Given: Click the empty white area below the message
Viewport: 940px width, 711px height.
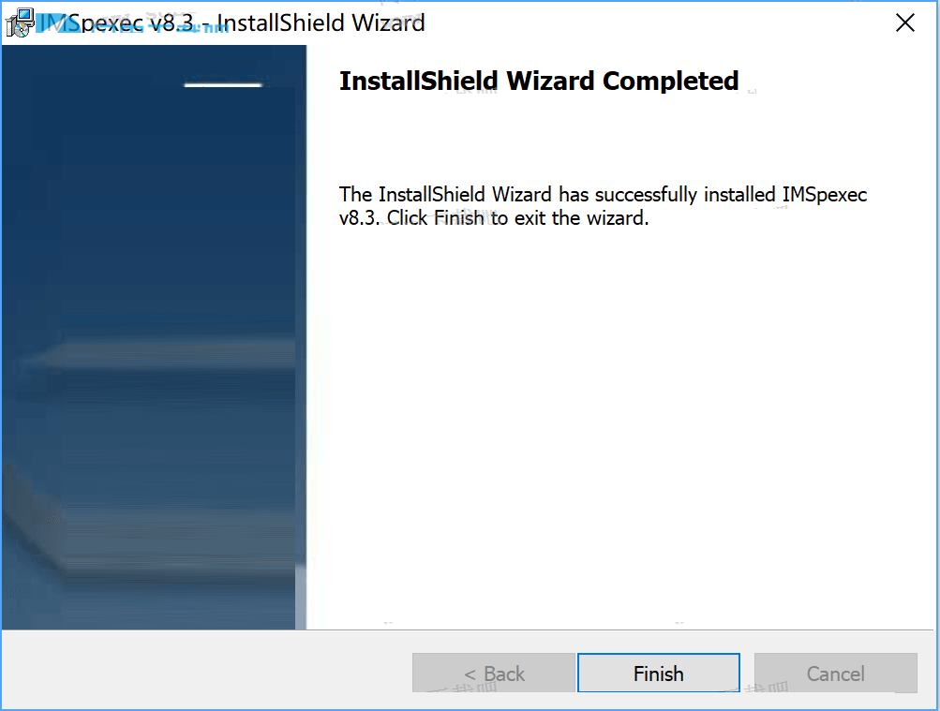Looking at the screenshot, I should click(x=619, y=422).
